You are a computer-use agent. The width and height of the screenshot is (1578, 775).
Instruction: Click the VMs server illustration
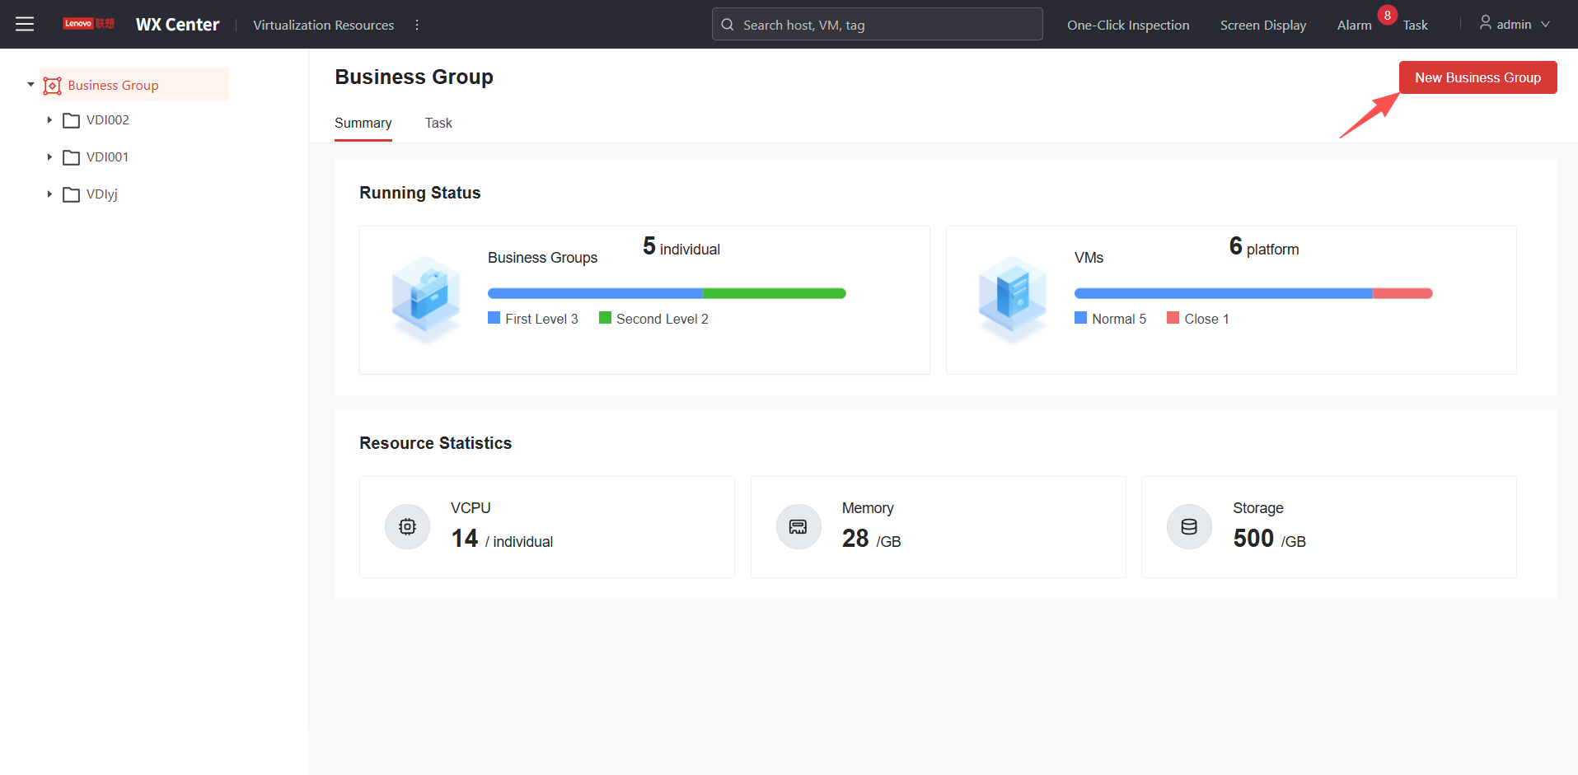pos(1013,299)
